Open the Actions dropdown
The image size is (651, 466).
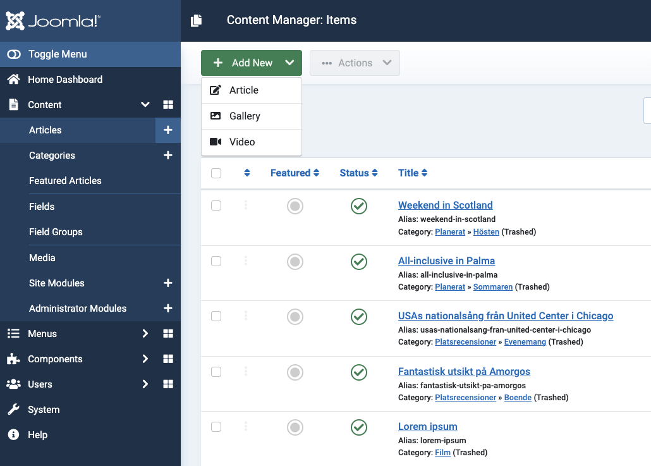(x=355, y=63)
